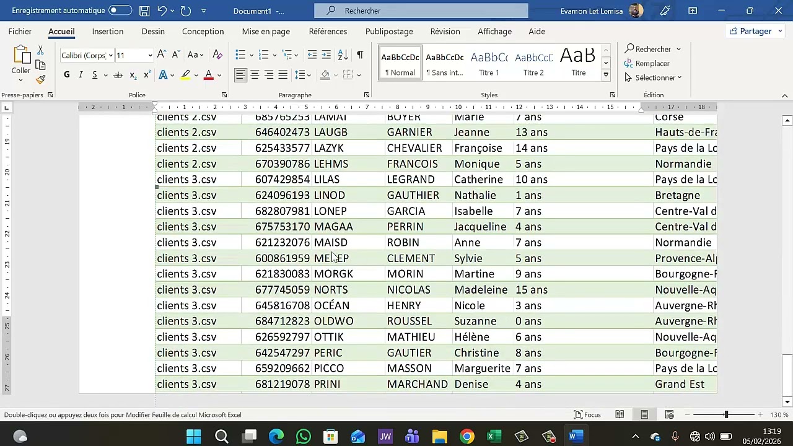Apply the Sans interligne style
The width and height of the screenshot is (793, 446).
(444, 63)
